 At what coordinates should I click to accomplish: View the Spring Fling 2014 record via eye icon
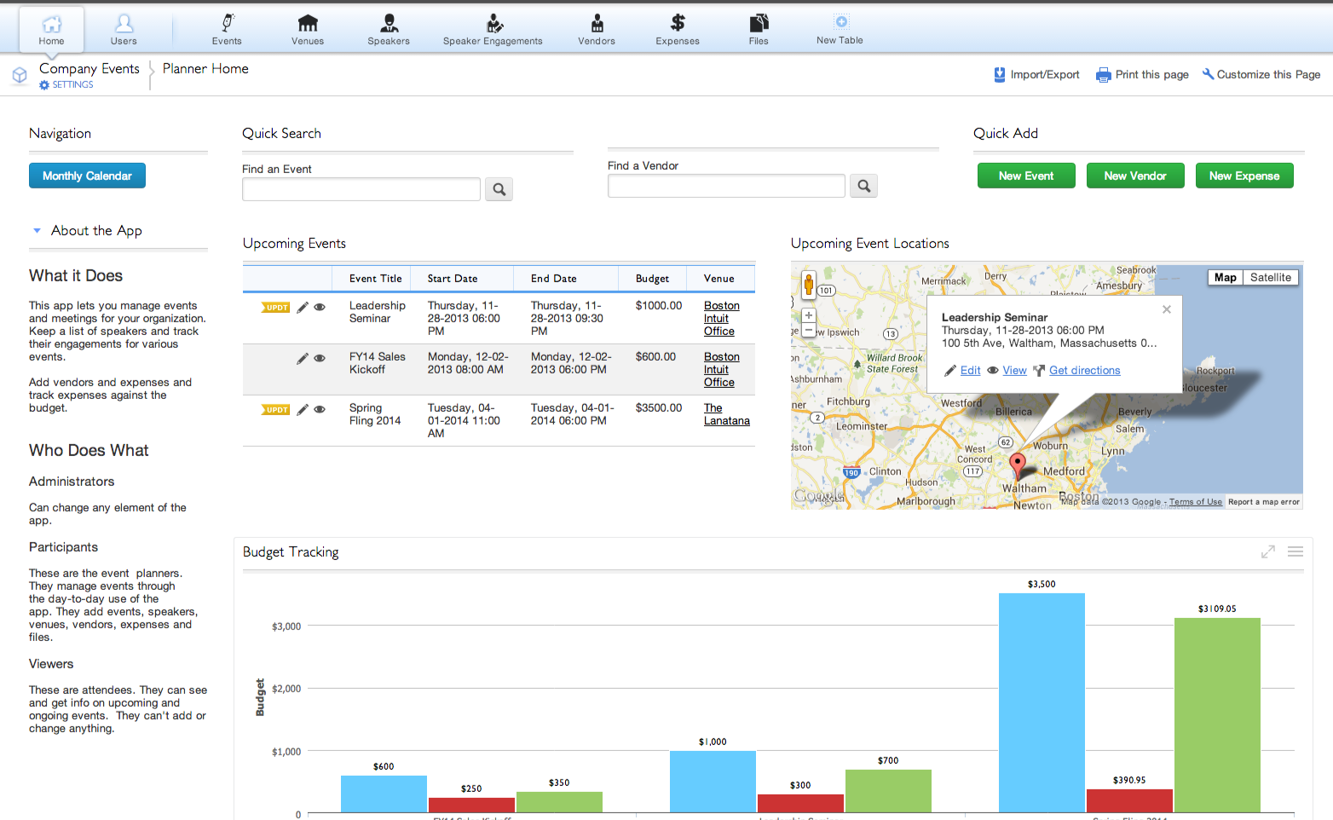319,409
